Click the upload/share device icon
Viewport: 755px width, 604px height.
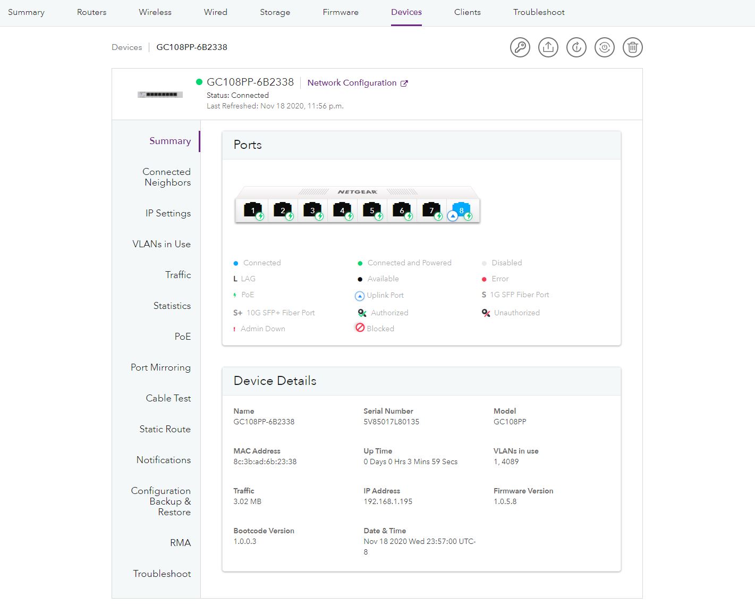pyautogui.click(x=548, y=47)
